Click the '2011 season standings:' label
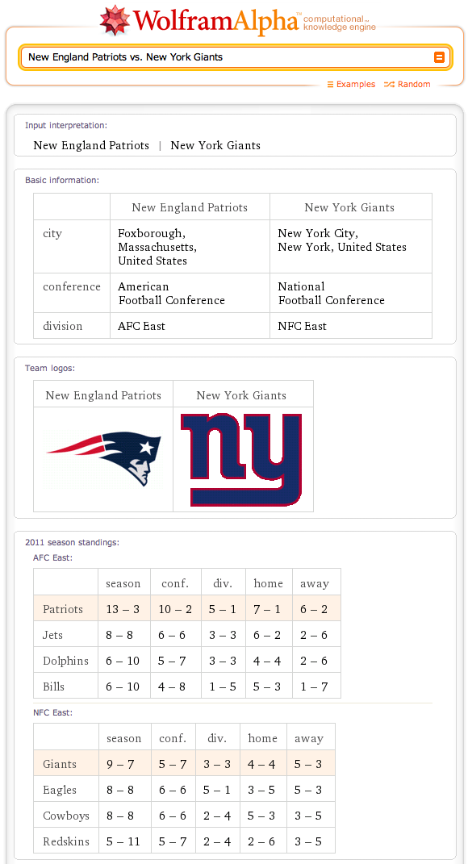The width and height of the screenshot is (468, 864). [72, 543]
